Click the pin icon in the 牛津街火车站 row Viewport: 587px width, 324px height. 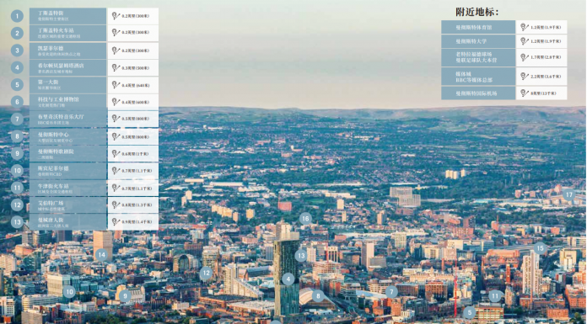point(116,188)
